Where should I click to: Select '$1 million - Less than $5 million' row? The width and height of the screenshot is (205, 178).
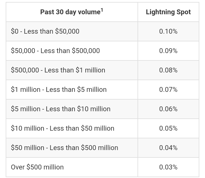tap(59, 90)
